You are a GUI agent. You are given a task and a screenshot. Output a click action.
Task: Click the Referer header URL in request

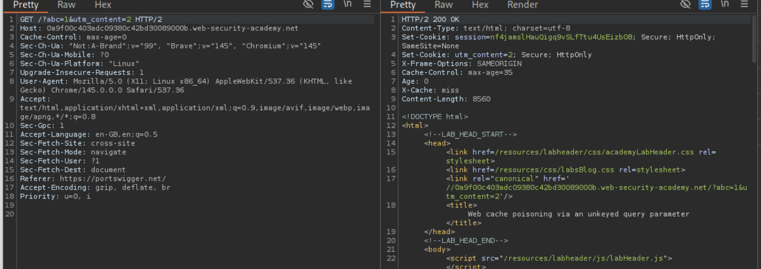112,178
